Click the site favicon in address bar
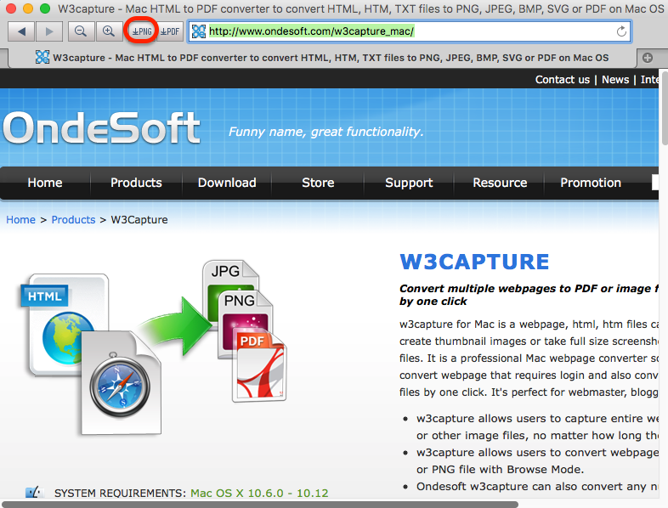 199,31
